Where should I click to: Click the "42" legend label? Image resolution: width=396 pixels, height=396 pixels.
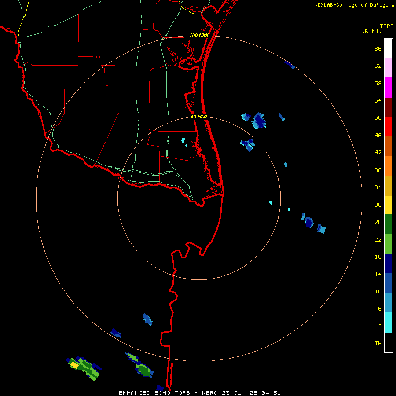378,153
